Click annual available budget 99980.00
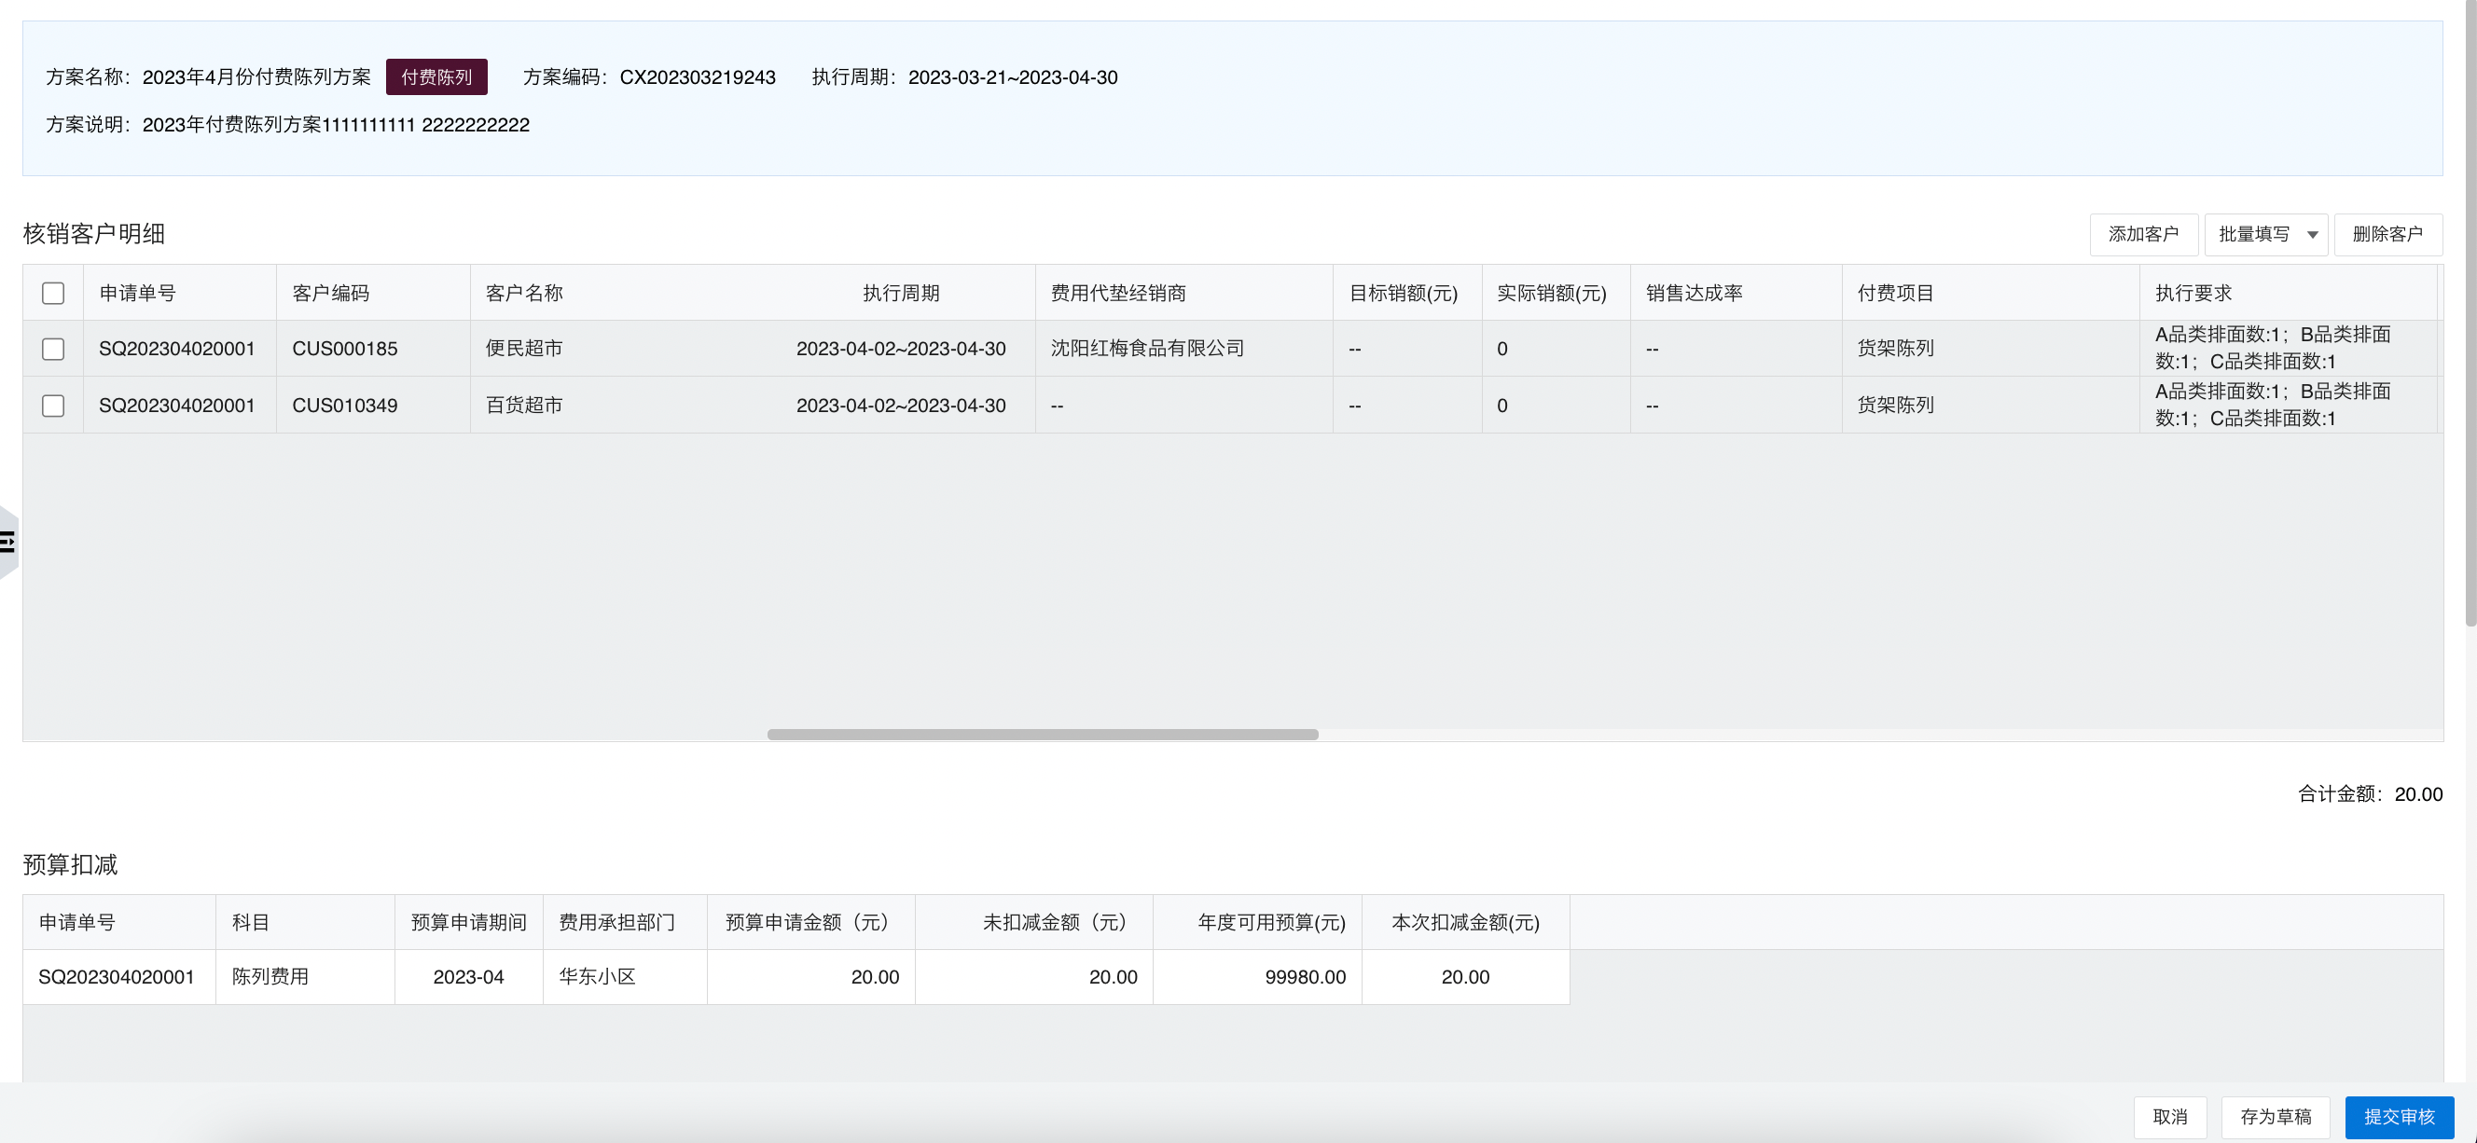 1305,977
